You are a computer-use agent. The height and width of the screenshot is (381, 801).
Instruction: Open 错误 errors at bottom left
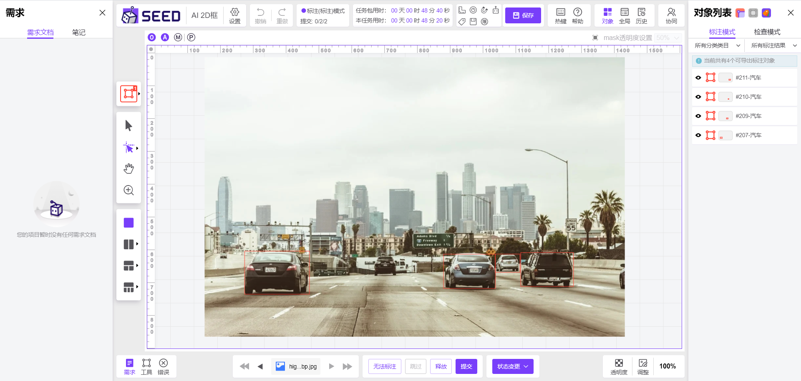[164, 366]
